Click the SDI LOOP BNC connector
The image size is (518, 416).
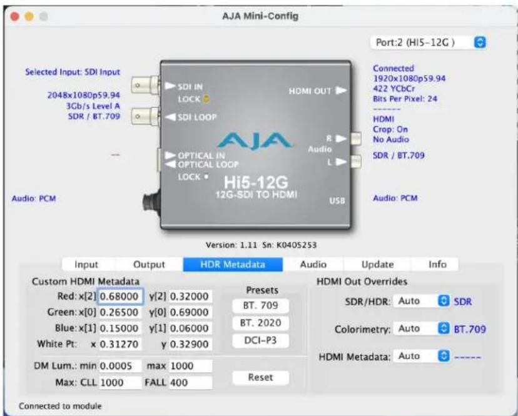click(145, 116)
